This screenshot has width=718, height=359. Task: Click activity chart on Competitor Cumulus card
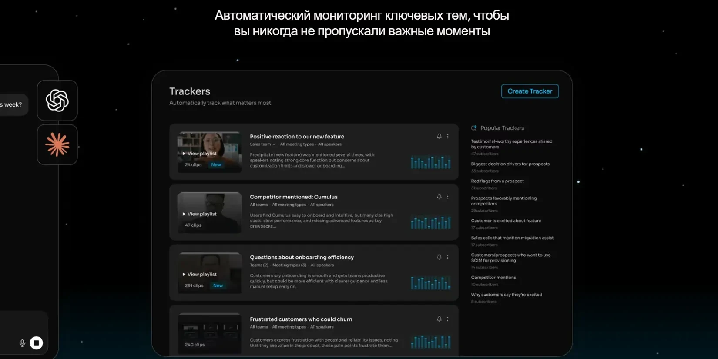coord(430,223)
